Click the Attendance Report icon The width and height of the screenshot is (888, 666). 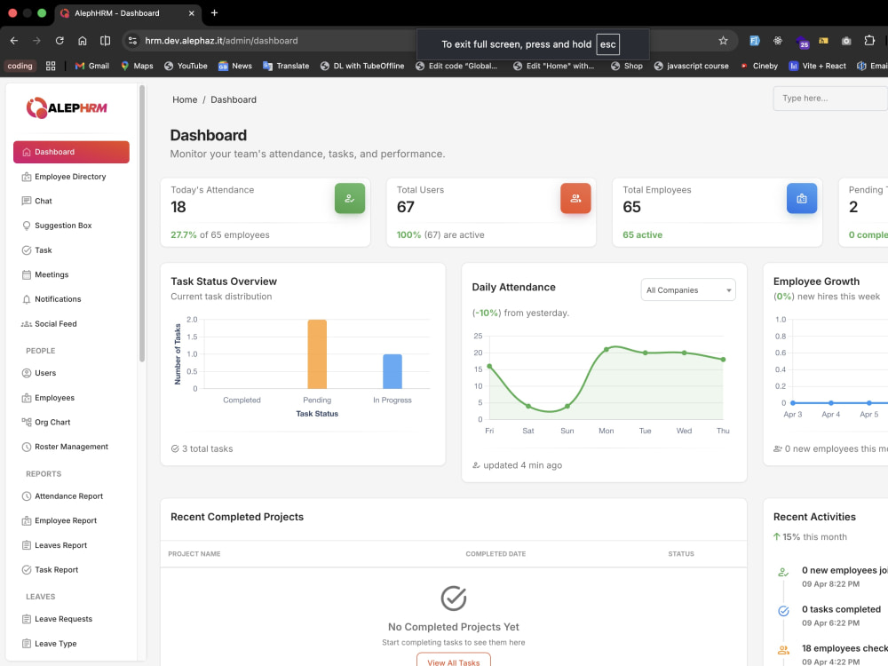tap(26, 496)
